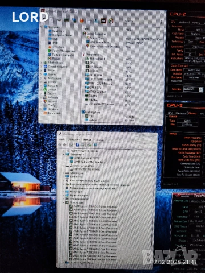Click the blue Help icon in Device Manager toolbar
The height and width of the screenshot is (273, 205).
pyautogui.click(x=77, y=145)
